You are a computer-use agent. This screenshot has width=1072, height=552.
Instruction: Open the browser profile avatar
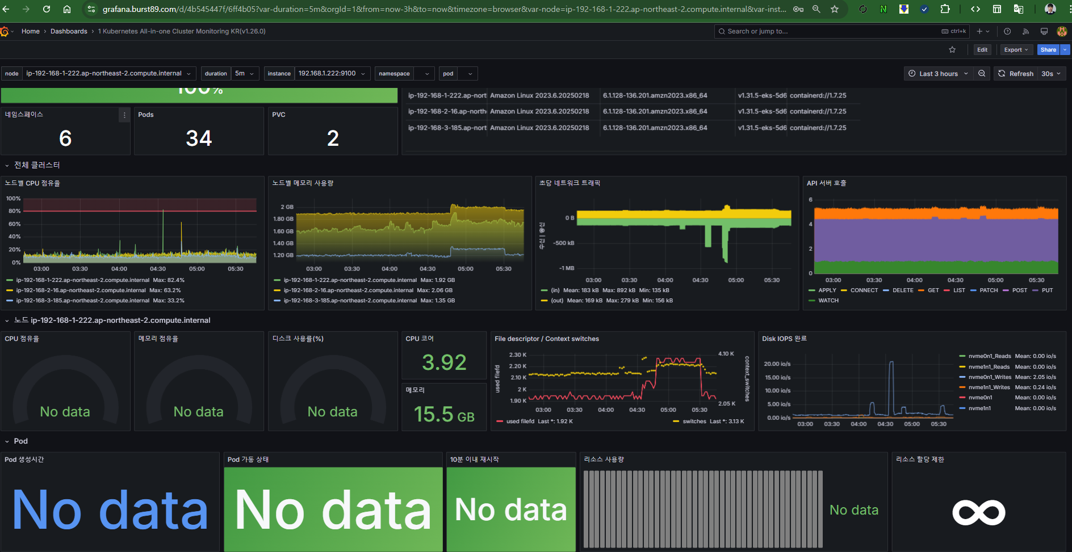(1050, 9)
